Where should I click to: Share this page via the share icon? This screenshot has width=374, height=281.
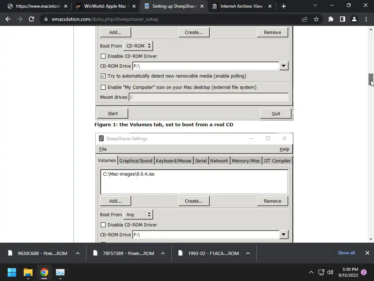(305, 19)
